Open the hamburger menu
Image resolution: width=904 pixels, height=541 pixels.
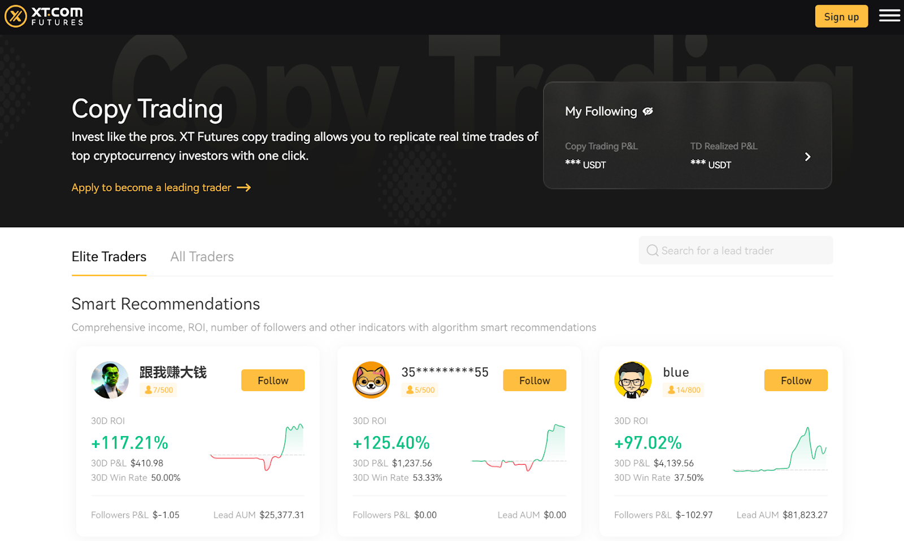[889, 16]
